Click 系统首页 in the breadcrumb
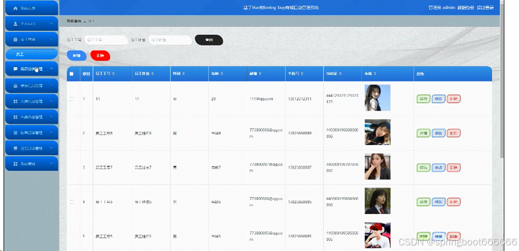This screenshot has height=251, width=519. [x=74, y=21]
